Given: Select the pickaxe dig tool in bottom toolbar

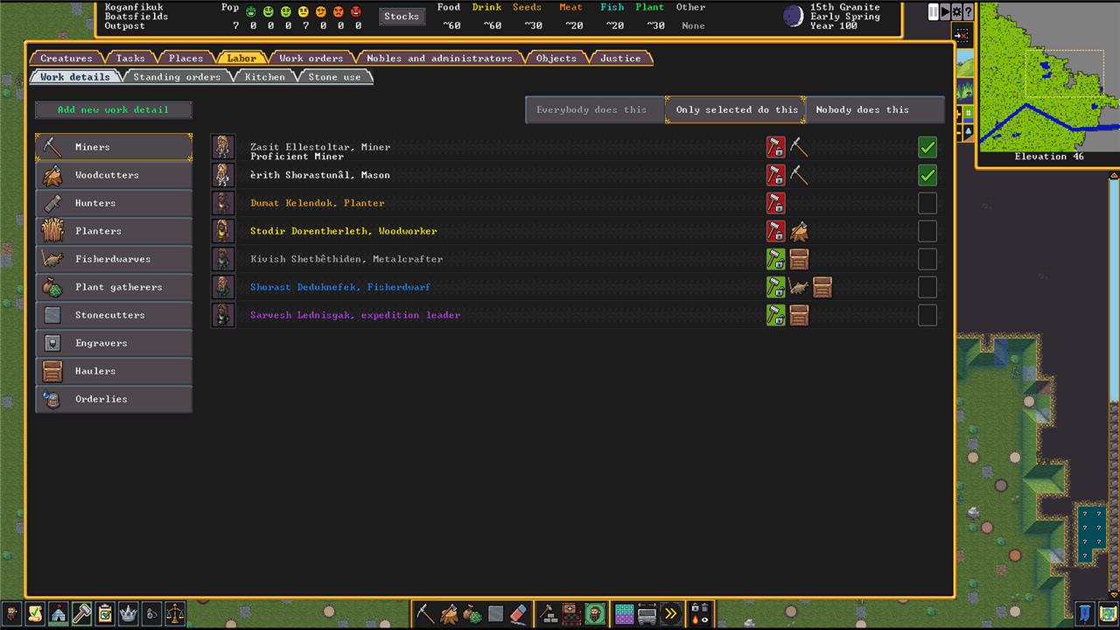Looking at the screenshot, I should 425,613.
